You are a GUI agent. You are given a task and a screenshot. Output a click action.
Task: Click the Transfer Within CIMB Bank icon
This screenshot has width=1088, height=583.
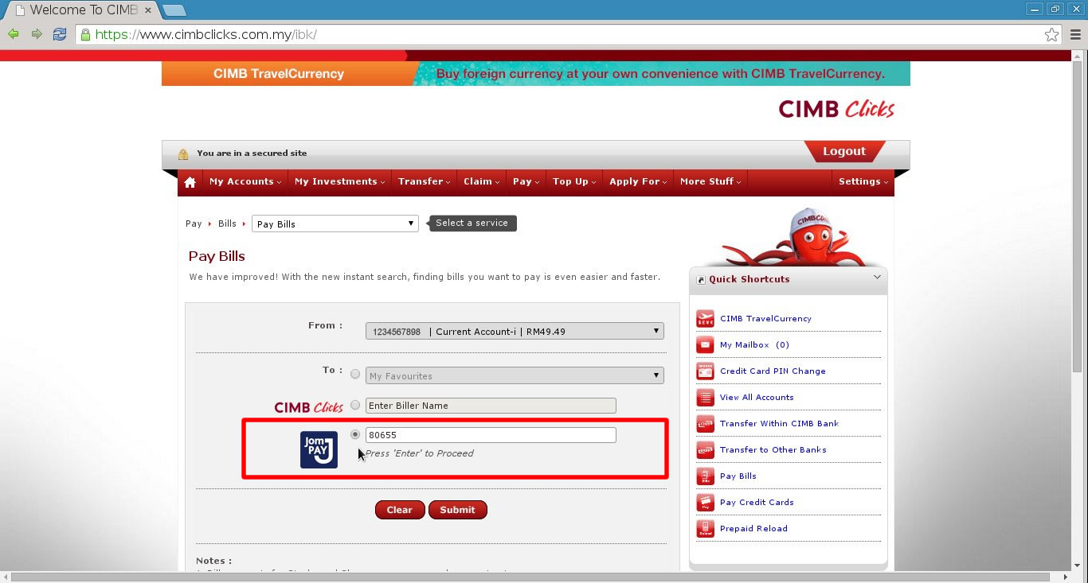click(x=705, y=424)
